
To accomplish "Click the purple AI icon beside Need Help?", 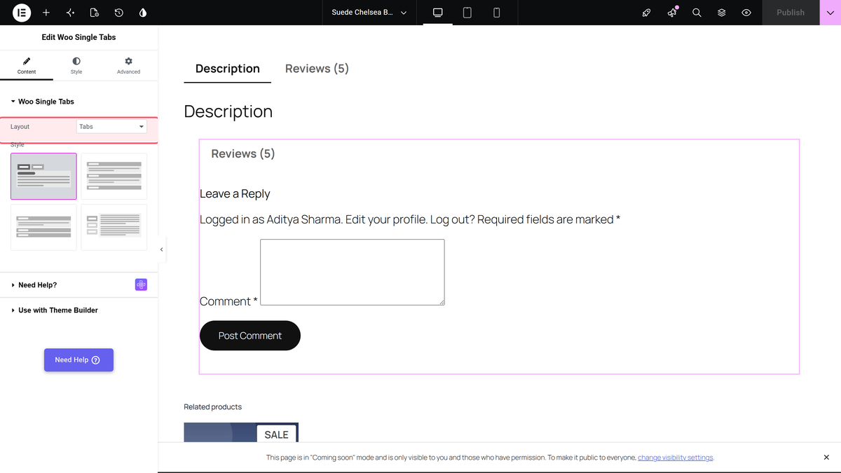I will (x=141, y=285).
